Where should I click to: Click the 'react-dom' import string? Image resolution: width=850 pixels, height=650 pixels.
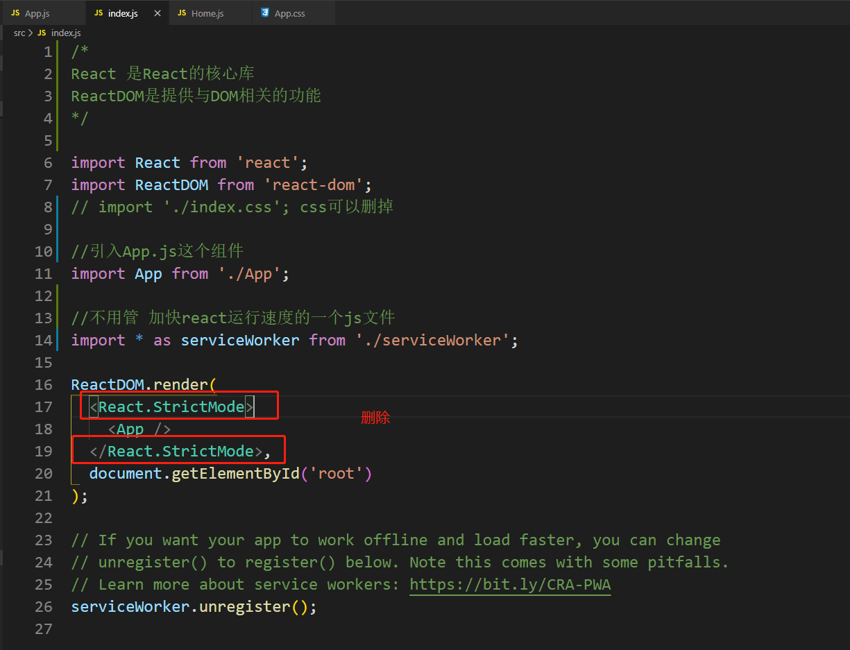tap(314, 185)
